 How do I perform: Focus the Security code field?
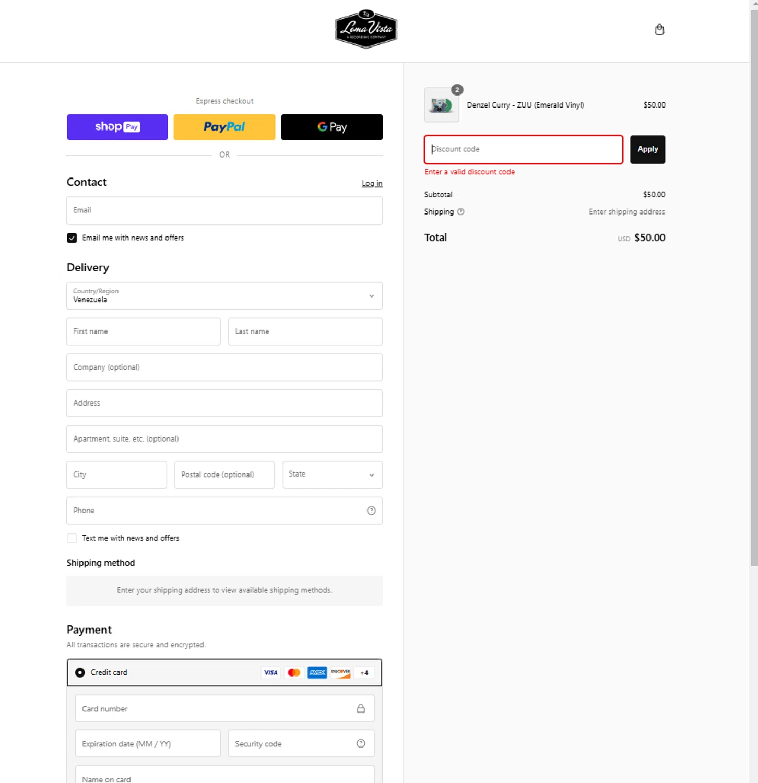point(301,744)
